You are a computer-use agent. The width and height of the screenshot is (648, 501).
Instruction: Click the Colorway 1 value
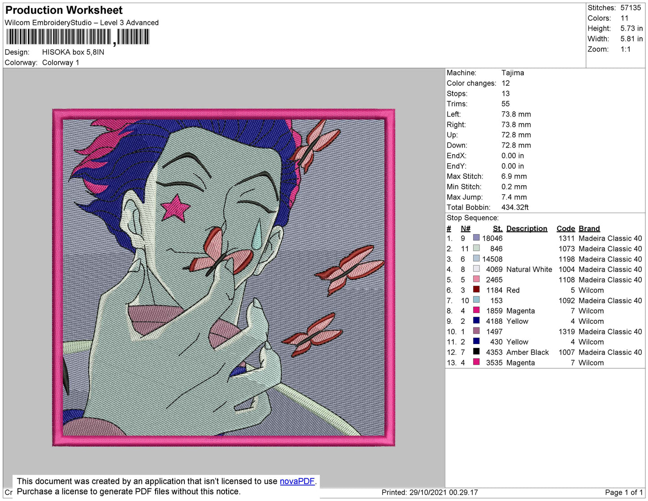pos(61,62)
